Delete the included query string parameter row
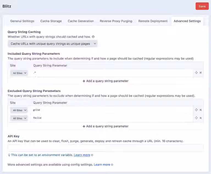 click(x=201, y=72)
